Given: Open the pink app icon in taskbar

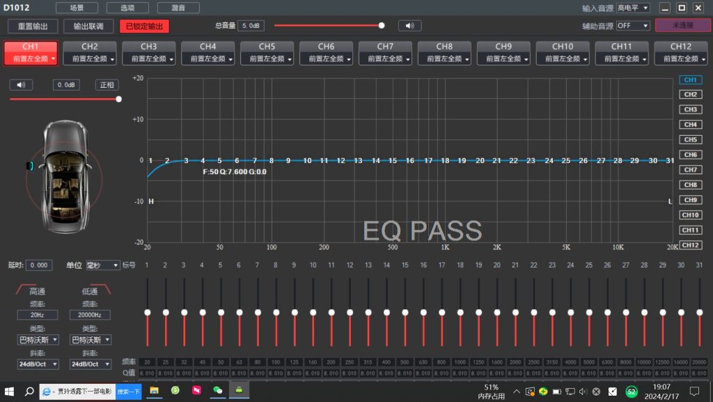Looking at the screenshot, I should pyautogui.click(x=196, y=391).
